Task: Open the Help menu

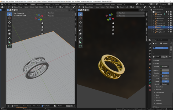Action: coord(26,4)
